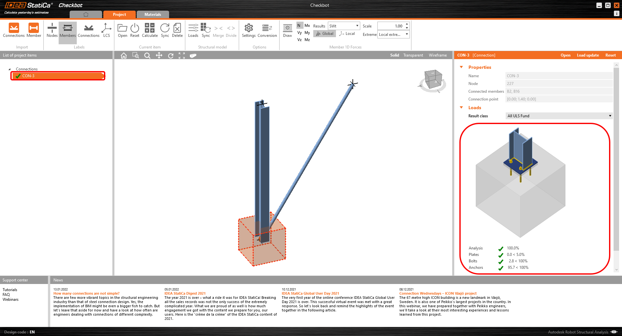The image size is (622, 336).
Task: Select the Nodes labels icon
Action: click(52, 31)
